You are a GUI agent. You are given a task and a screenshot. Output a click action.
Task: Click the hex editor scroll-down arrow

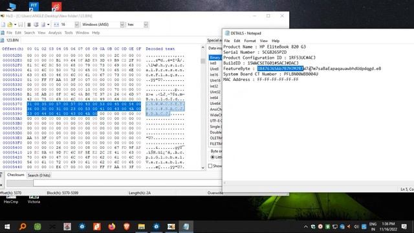click(x=202, y=168)
